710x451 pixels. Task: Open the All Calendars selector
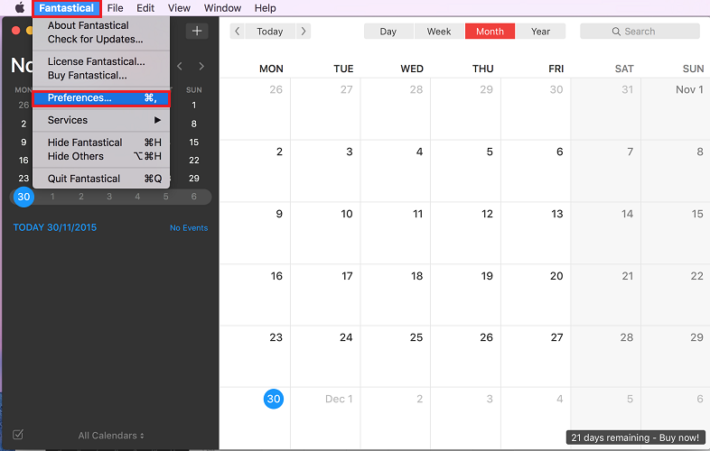coord(111,436)
